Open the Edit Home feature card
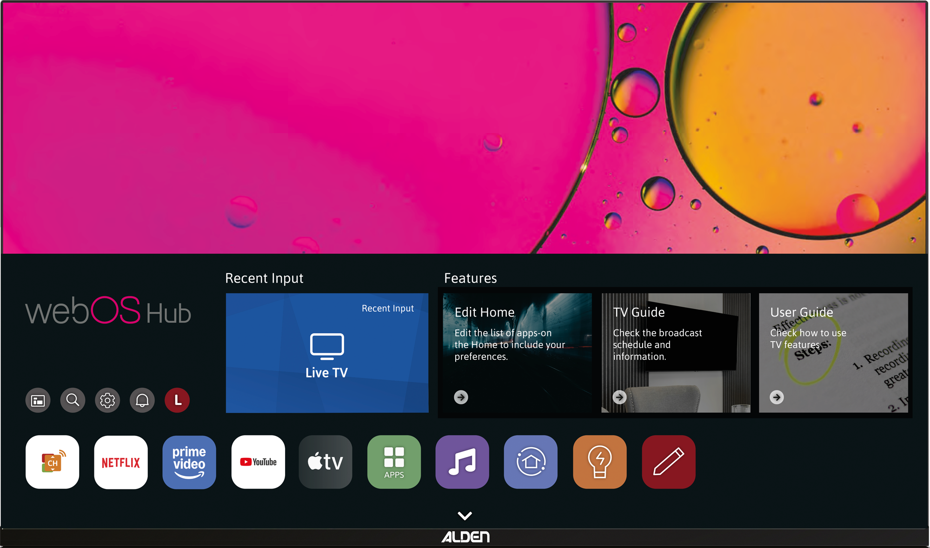The height and width of the screenshot is (548, 930). pyautogui.click(x=517, y=353)
